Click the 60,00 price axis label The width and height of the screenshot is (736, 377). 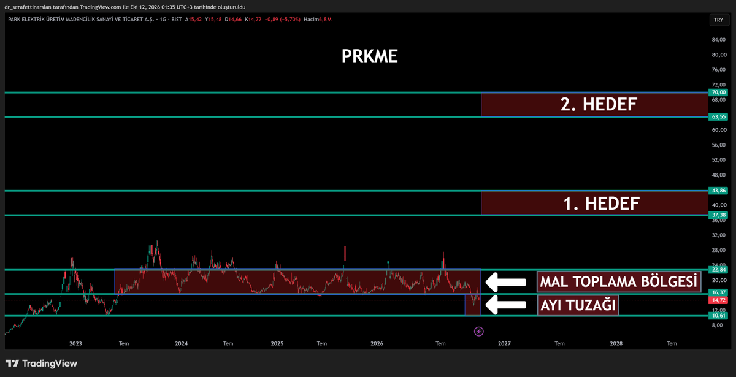pos(719,130)
